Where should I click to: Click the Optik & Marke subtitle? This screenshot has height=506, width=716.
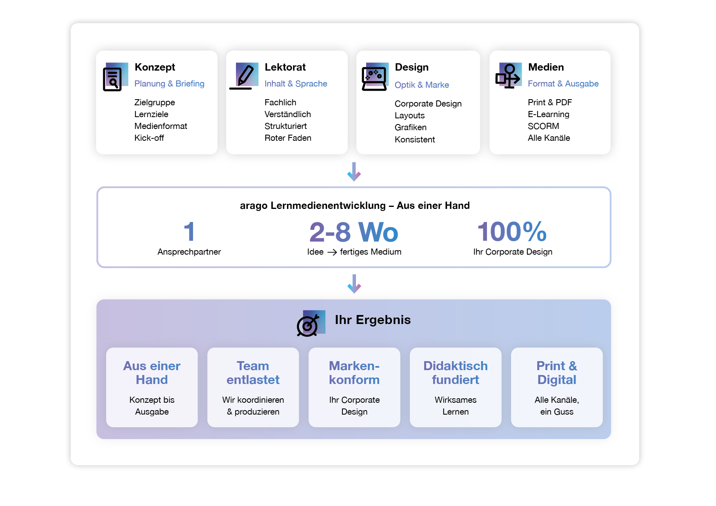(x=422, y=85)
